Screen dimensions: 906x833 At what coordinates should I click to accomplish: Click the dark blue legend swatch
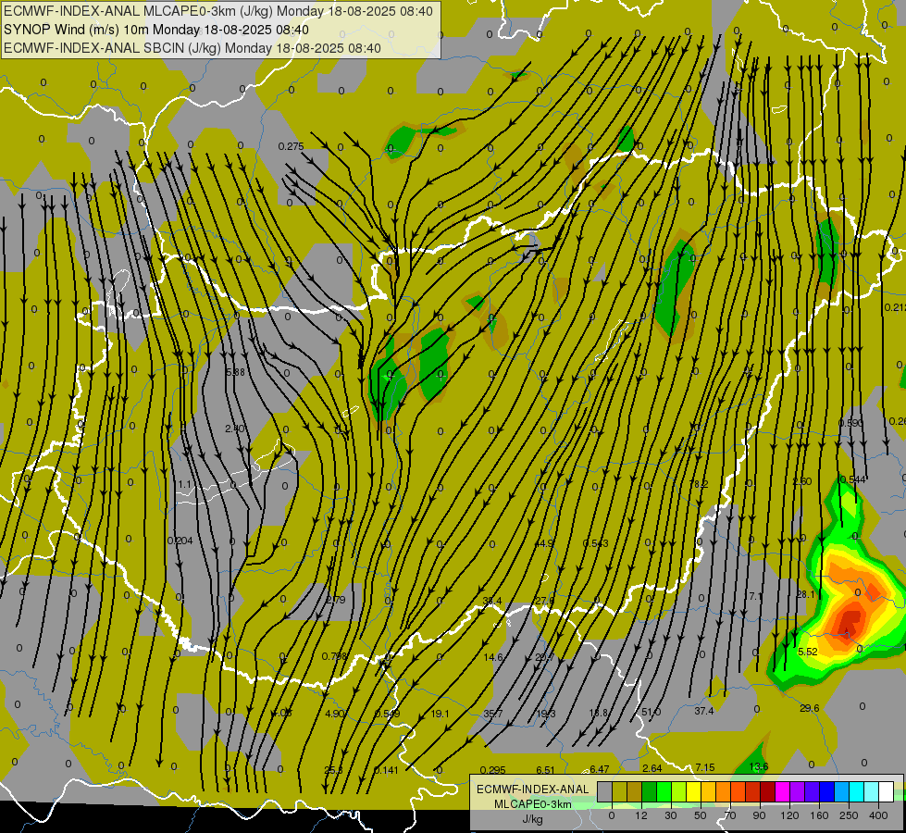827,791
